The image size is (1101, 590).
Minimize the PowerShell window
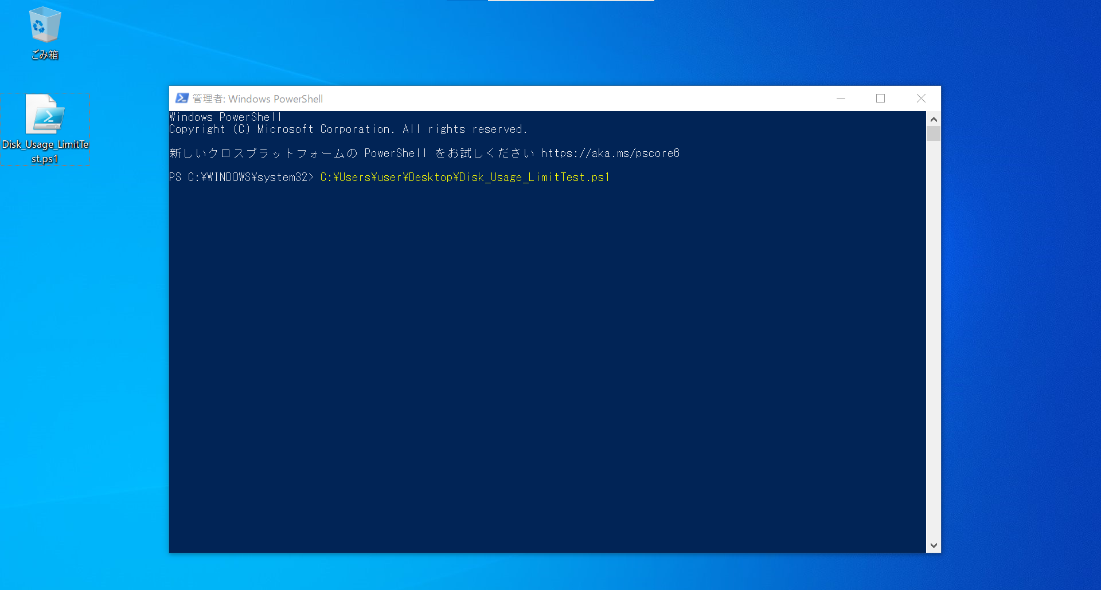pyautogui.click(x=841, y=98)
